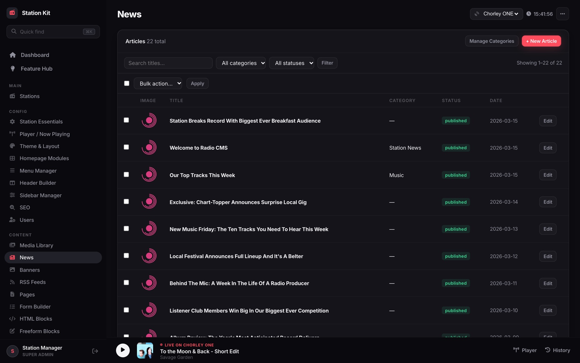Toggle the select-all articles checkbox
This screenshot has width=580, height=363.
click(127, 83)
